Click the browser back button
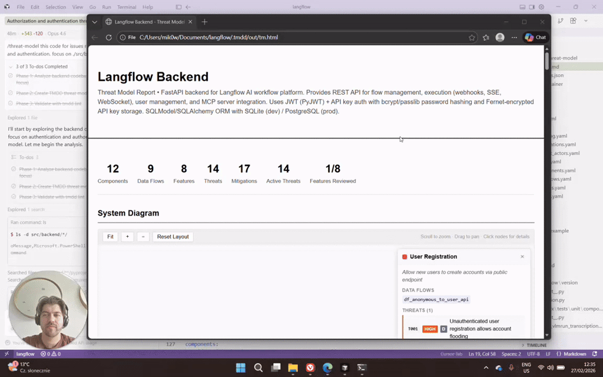This screenshot has width=603, height=377. (95, 37)
